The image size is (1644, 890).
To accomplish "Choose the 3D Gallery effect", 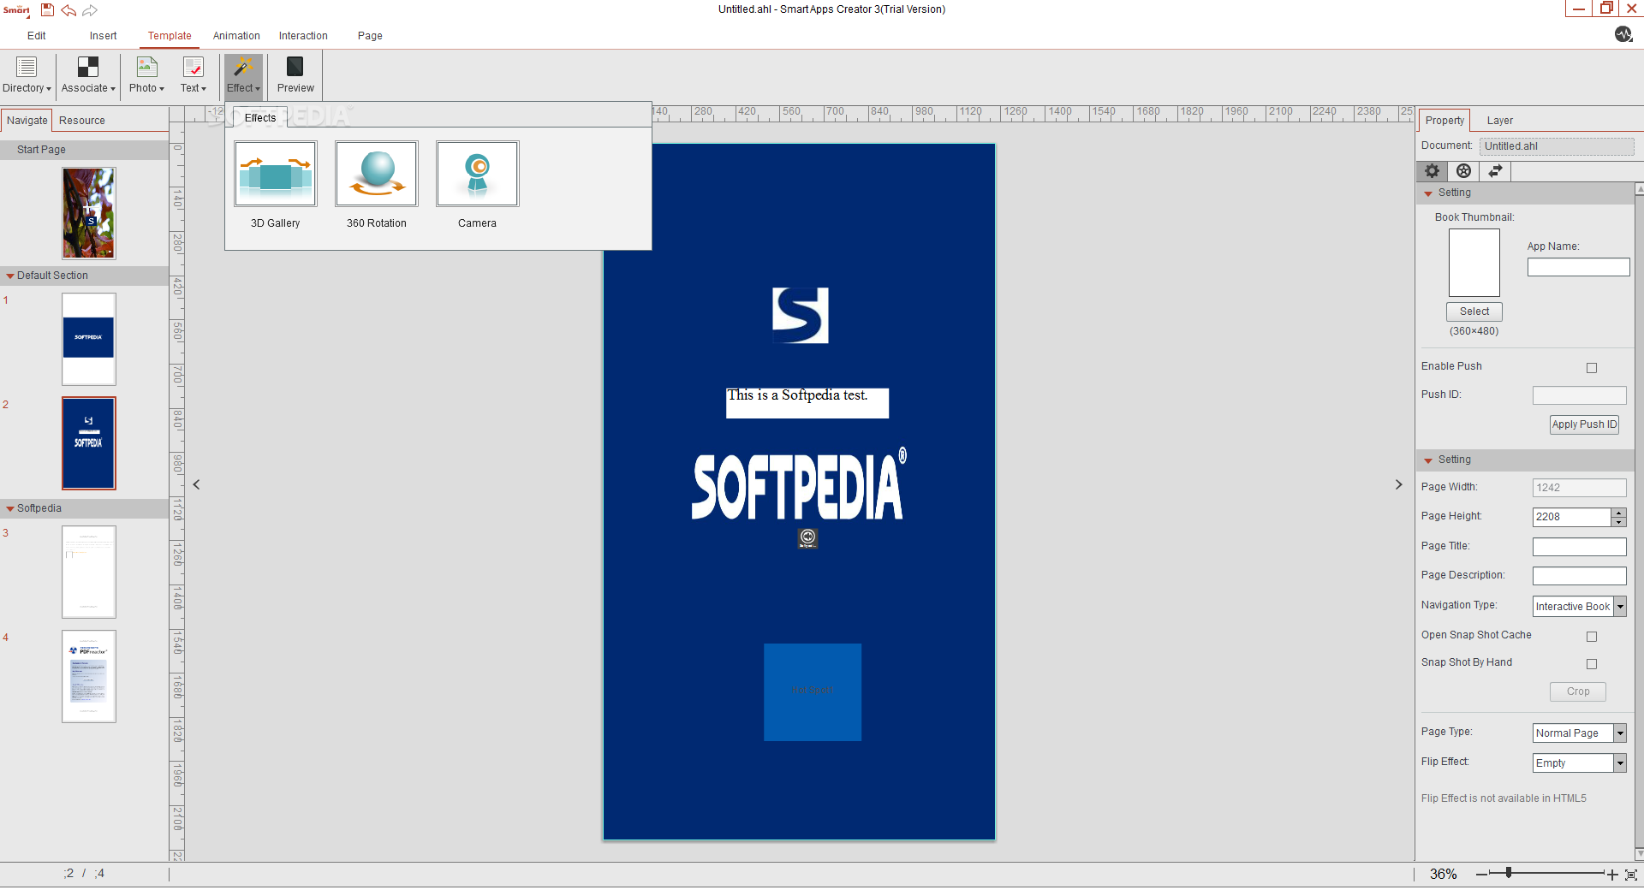I will (x=276, y=174).
